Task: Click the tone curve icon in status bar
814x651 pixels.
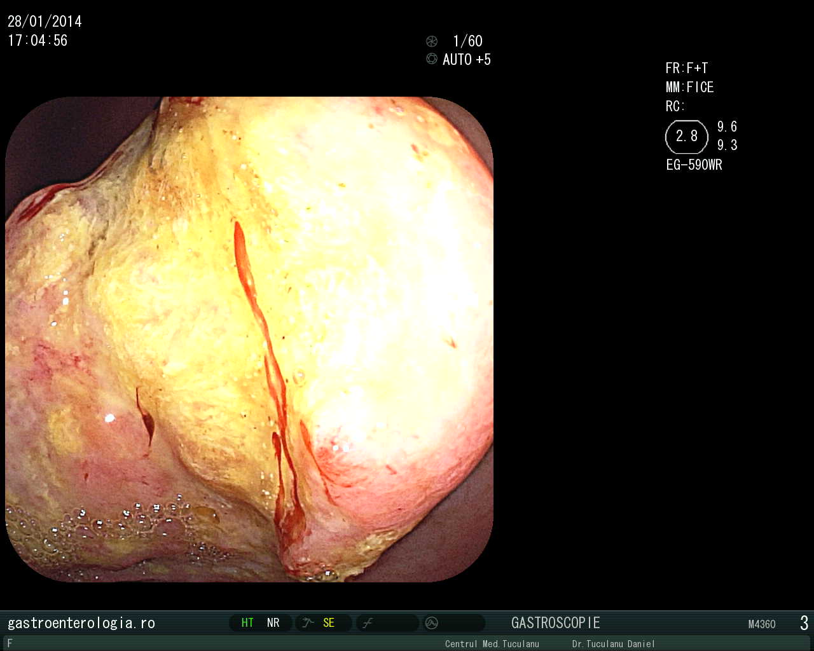Action: pyautogui.click(x=368, y=623)
